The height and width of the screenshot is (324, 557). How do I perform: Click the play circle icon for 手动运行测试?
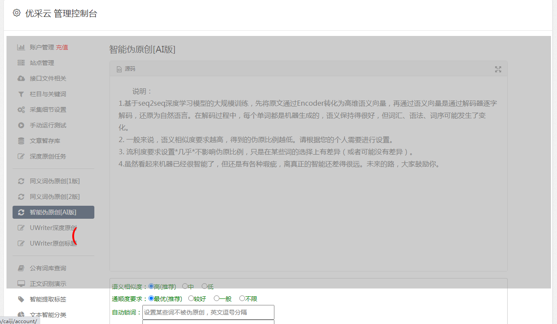point(21,125)
